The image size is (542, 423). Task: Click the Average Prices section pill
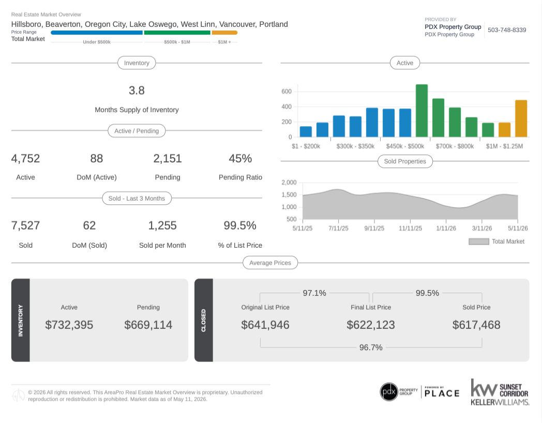pyautogui.click(x=270, y=263)
